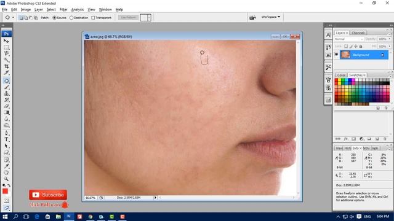Select the Crop tool

click(x=6, y=66)
